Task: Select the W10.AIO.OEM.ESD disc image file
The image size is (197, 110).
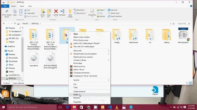Action: tap(50, 60)
